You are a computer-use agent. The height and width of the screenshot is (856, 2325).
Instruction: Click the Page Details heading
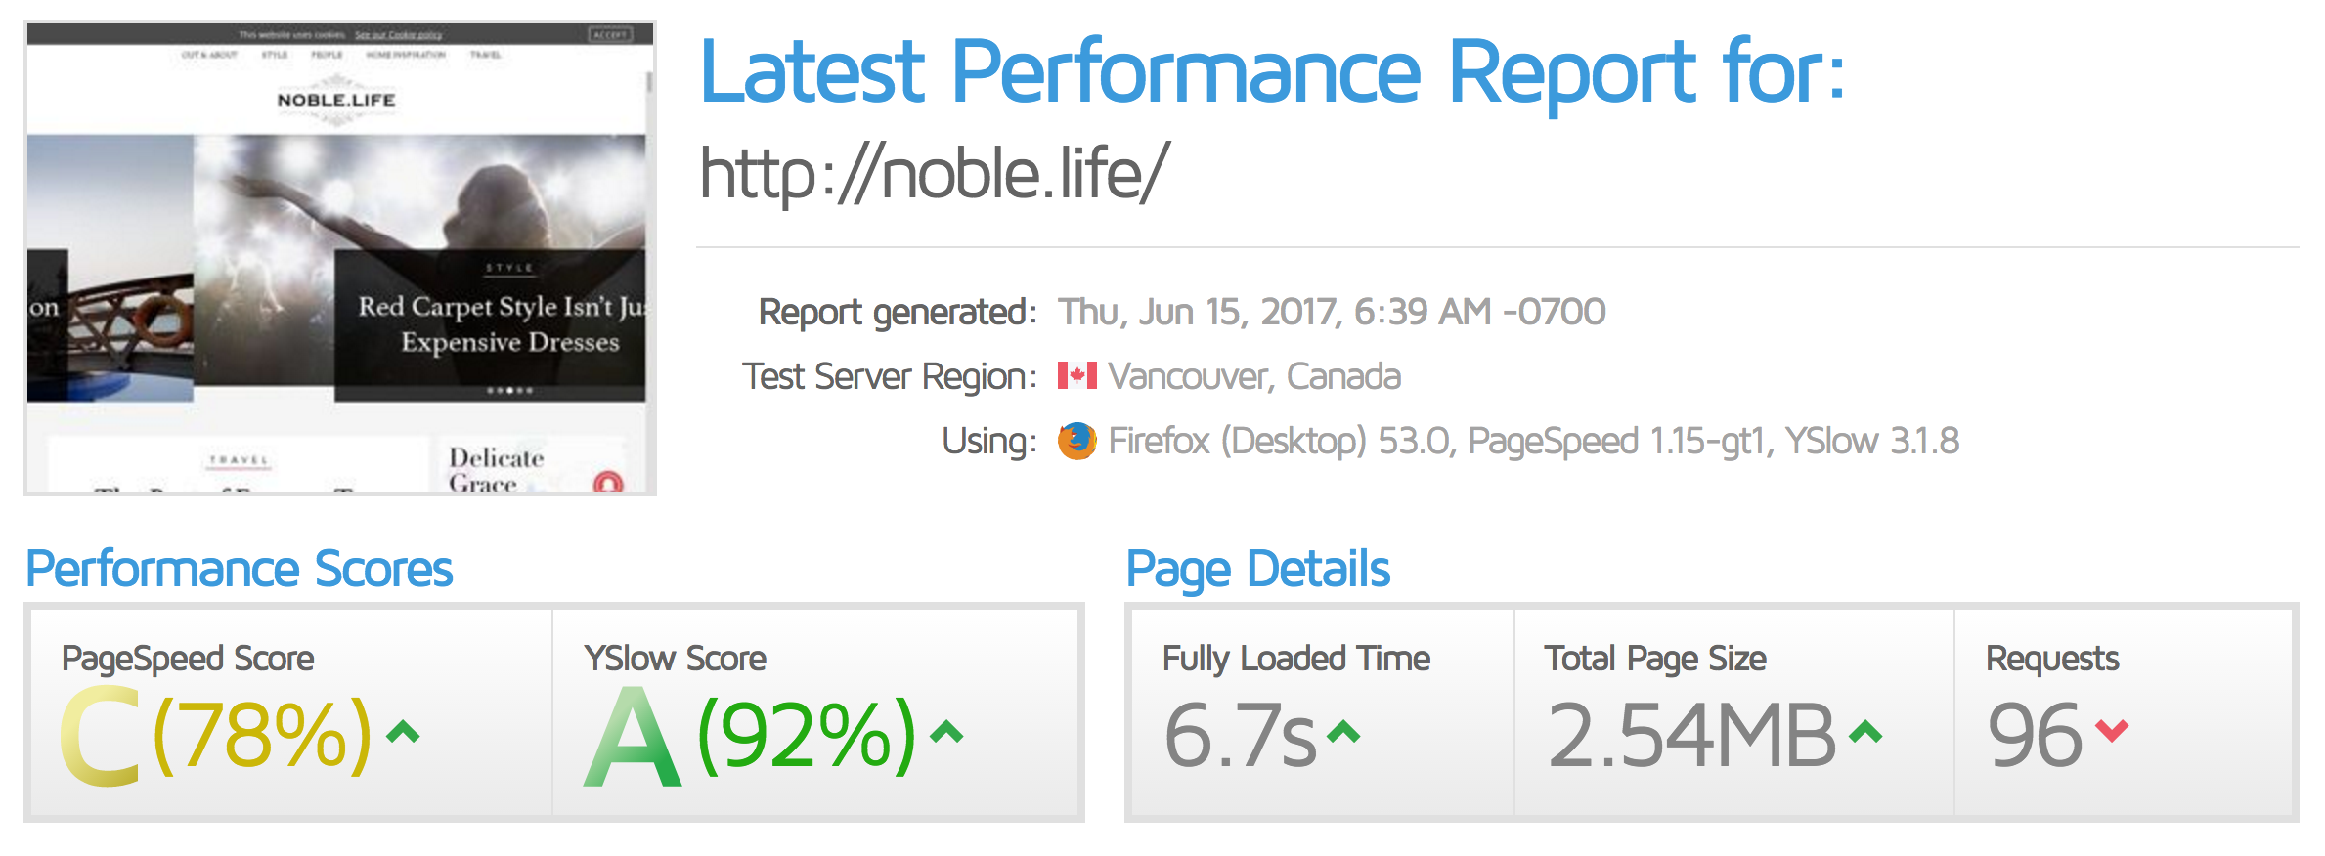tap(1257, 569)
